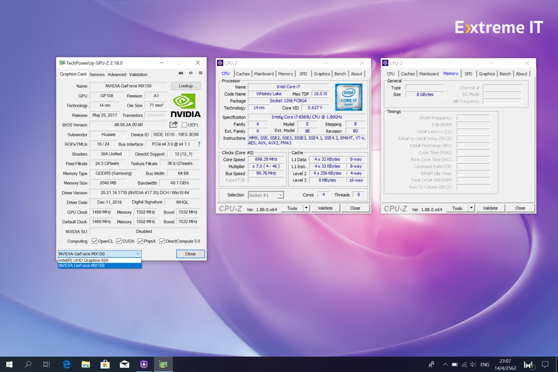This screenshot has height=372, width=558.
Task: Open Tools dropdown arrow in CPU window
Action: (x=306, y=208)
